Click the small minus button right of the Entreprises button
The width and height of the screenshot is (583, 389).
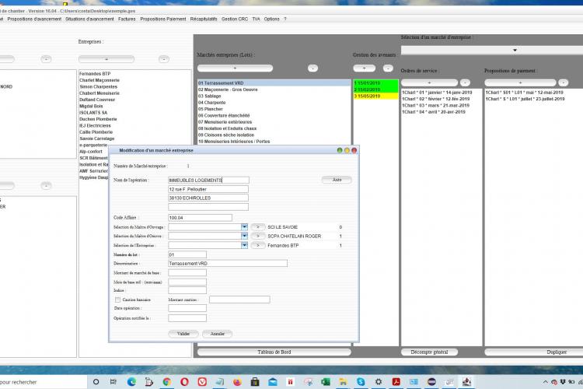tap(164, 59)
